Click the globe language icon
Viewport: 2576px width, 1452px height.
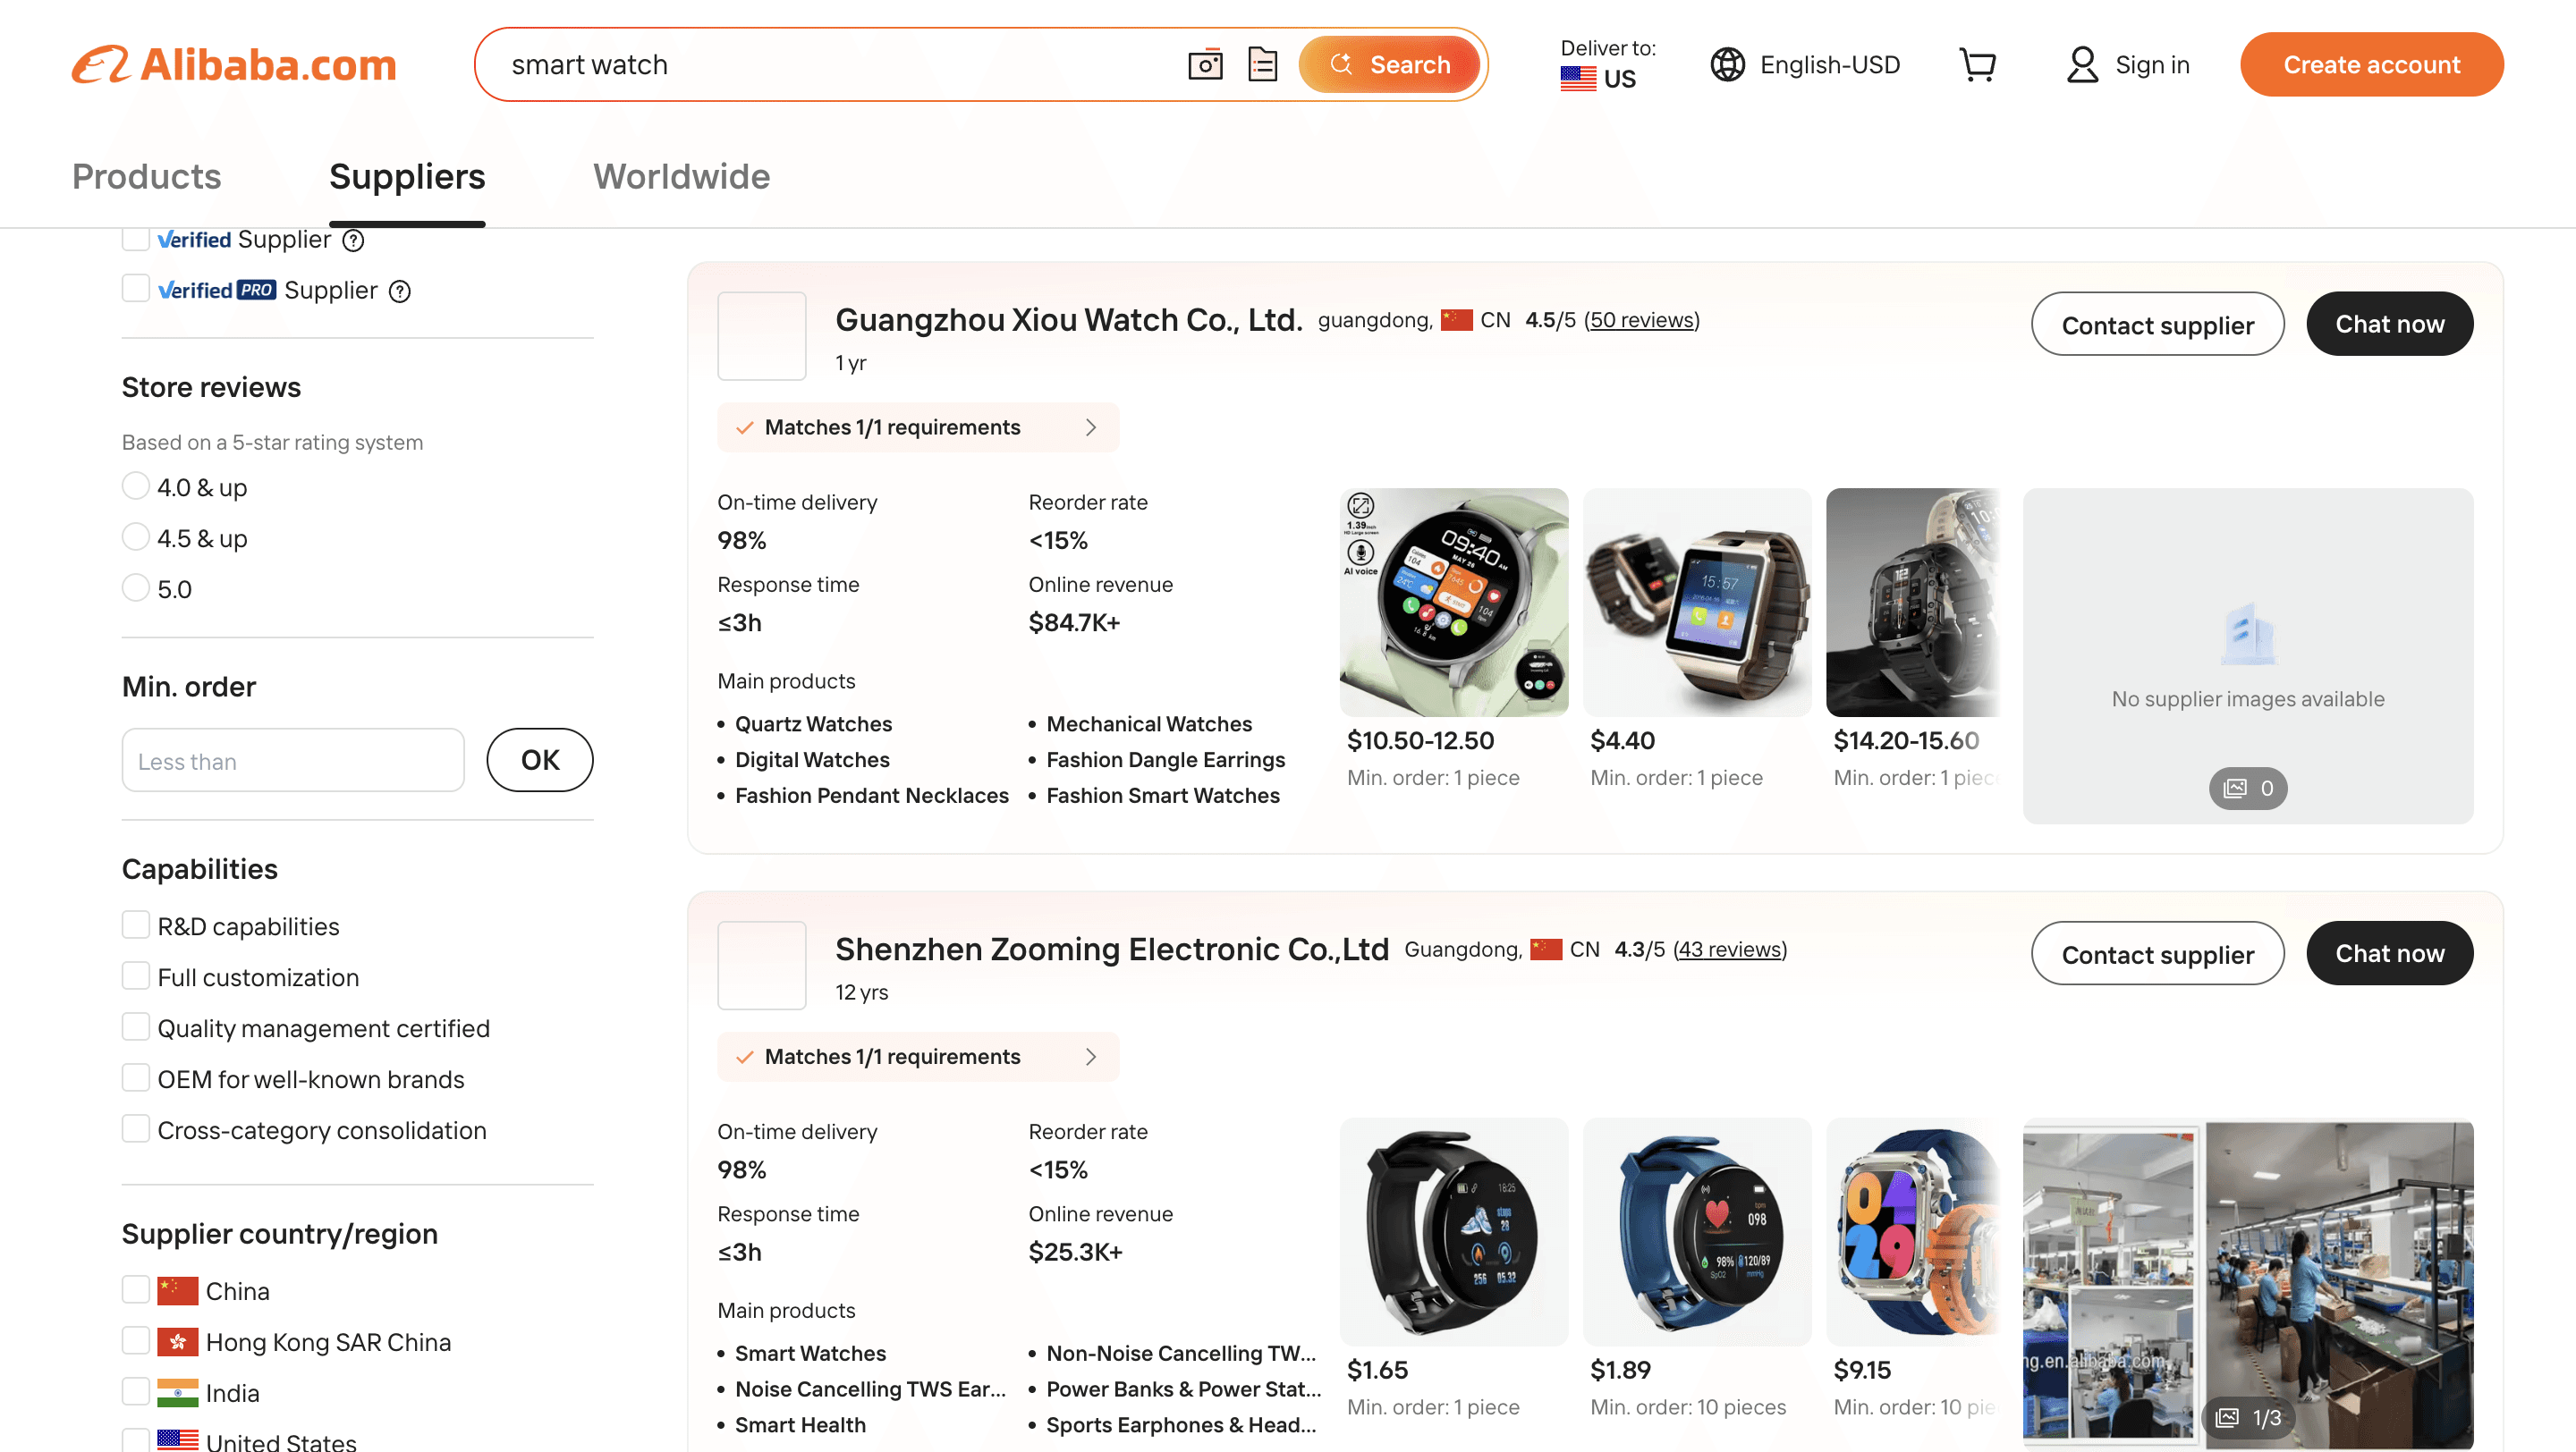click(x=1727, y=64)
